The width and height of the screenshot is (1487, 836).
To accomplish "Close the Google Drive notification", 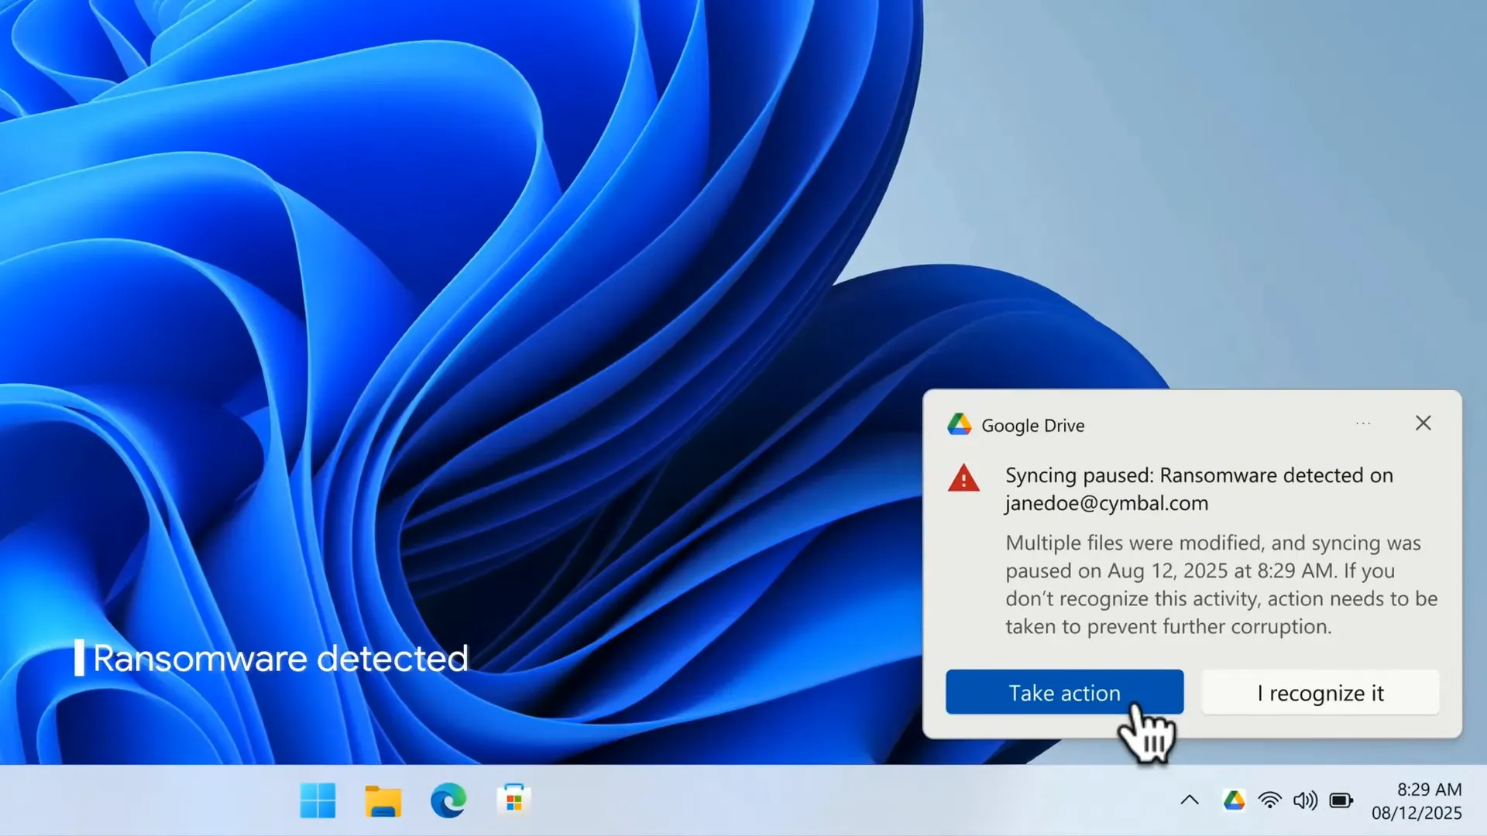I will pyautogui.click(x=1423, y=423).
